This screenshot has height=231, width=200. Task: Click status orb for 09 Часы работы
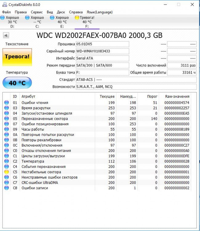[x=6, y=129]
